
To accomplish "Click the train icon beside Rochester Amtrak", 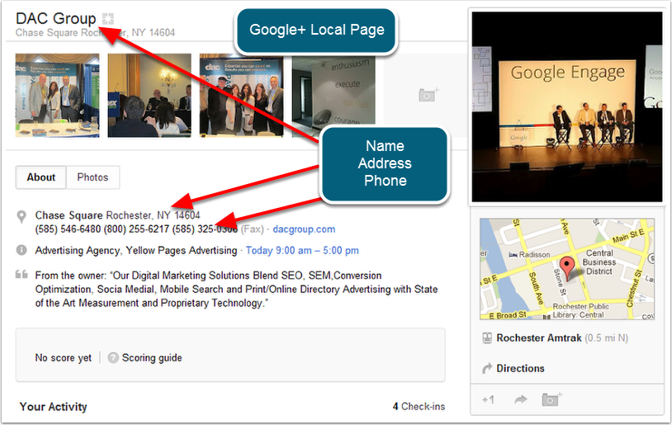I will pos(487,338).
